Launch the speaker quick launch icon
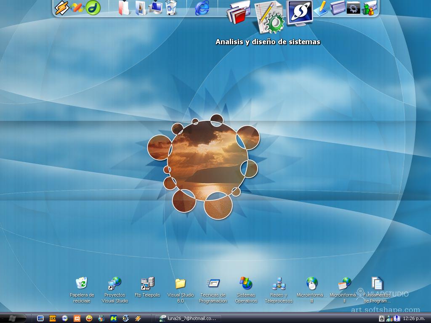The image size is (431, 323). pyautogui.click(x=125, y=318)
